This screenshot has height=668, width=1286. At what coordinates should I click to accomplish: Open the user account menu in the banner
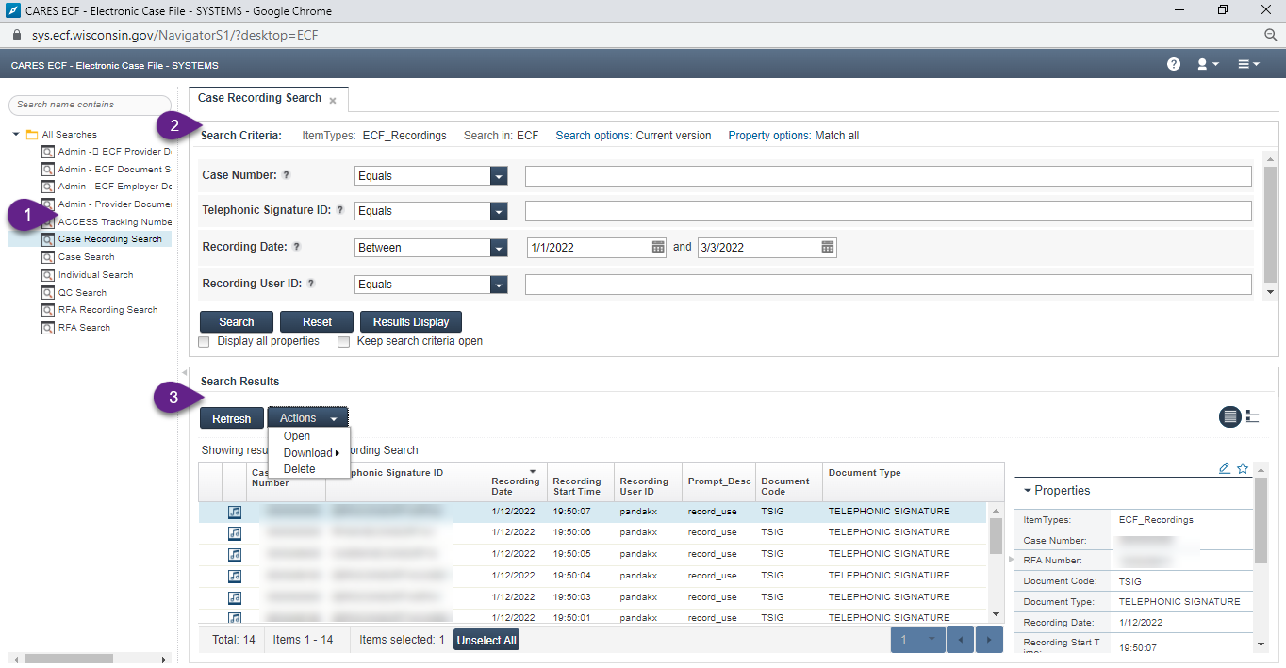tap(1208, 64)
